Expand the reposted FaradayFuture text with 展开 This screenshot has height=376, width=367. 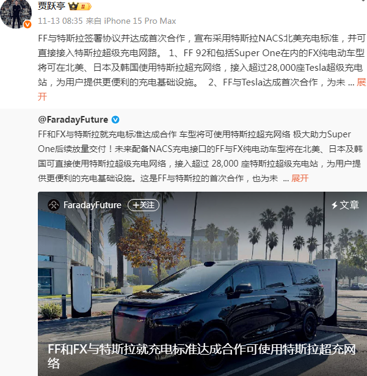pyautogui.click(x=300, y=178)
